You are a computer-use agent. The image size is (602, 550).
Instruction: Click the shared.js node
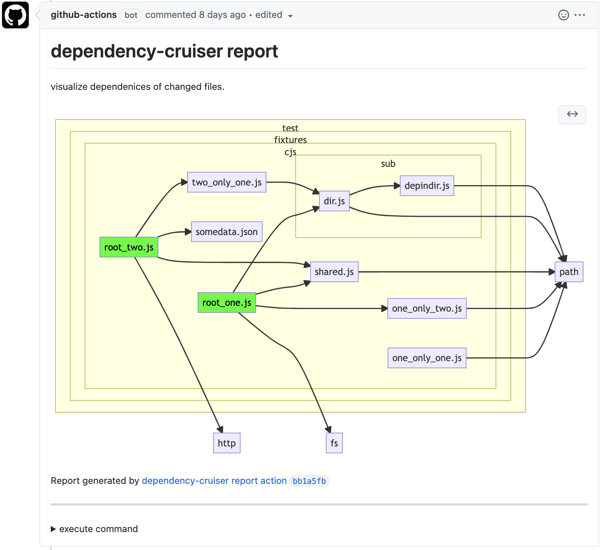pos(334,272)
